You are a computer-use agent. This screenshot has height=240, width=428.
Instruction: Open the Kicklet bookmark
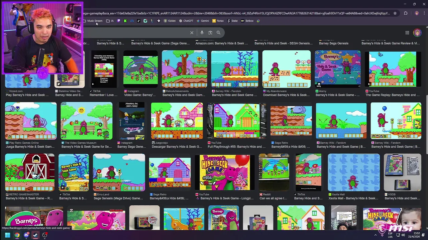[170, 21]
